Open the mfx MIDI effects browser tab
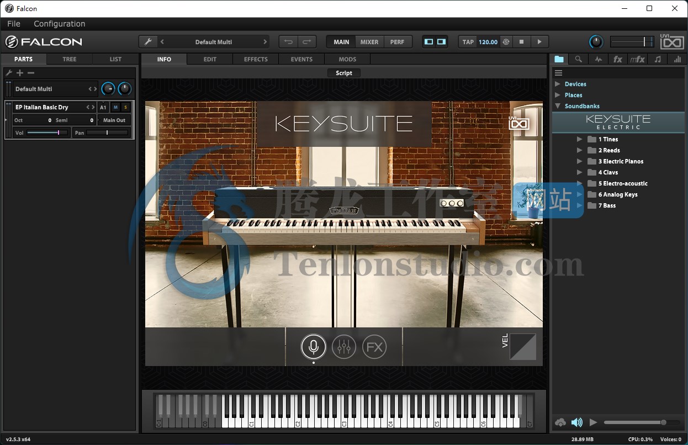 tap(638, 59)
